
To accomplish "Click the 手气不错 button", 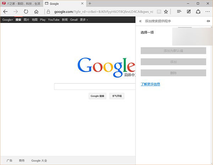I will tap(117, 96).
